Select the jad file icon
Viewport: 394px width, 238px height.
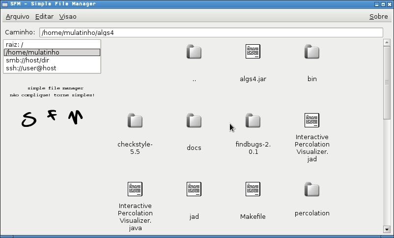(194, 189)
